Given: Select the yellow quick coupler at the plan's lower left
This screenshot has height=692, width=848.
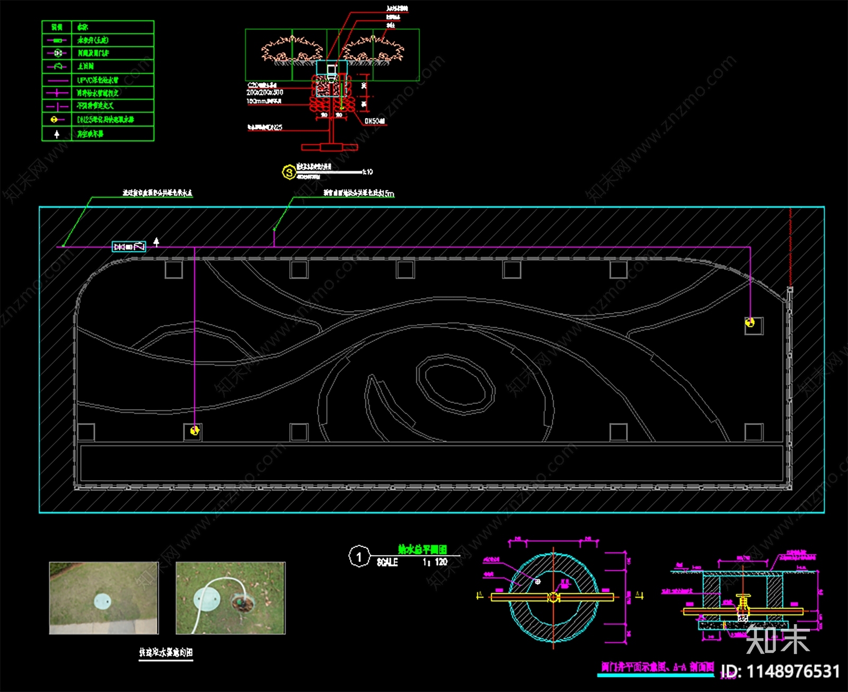Looking at the screenshot, I should click(x=195, y=431).
